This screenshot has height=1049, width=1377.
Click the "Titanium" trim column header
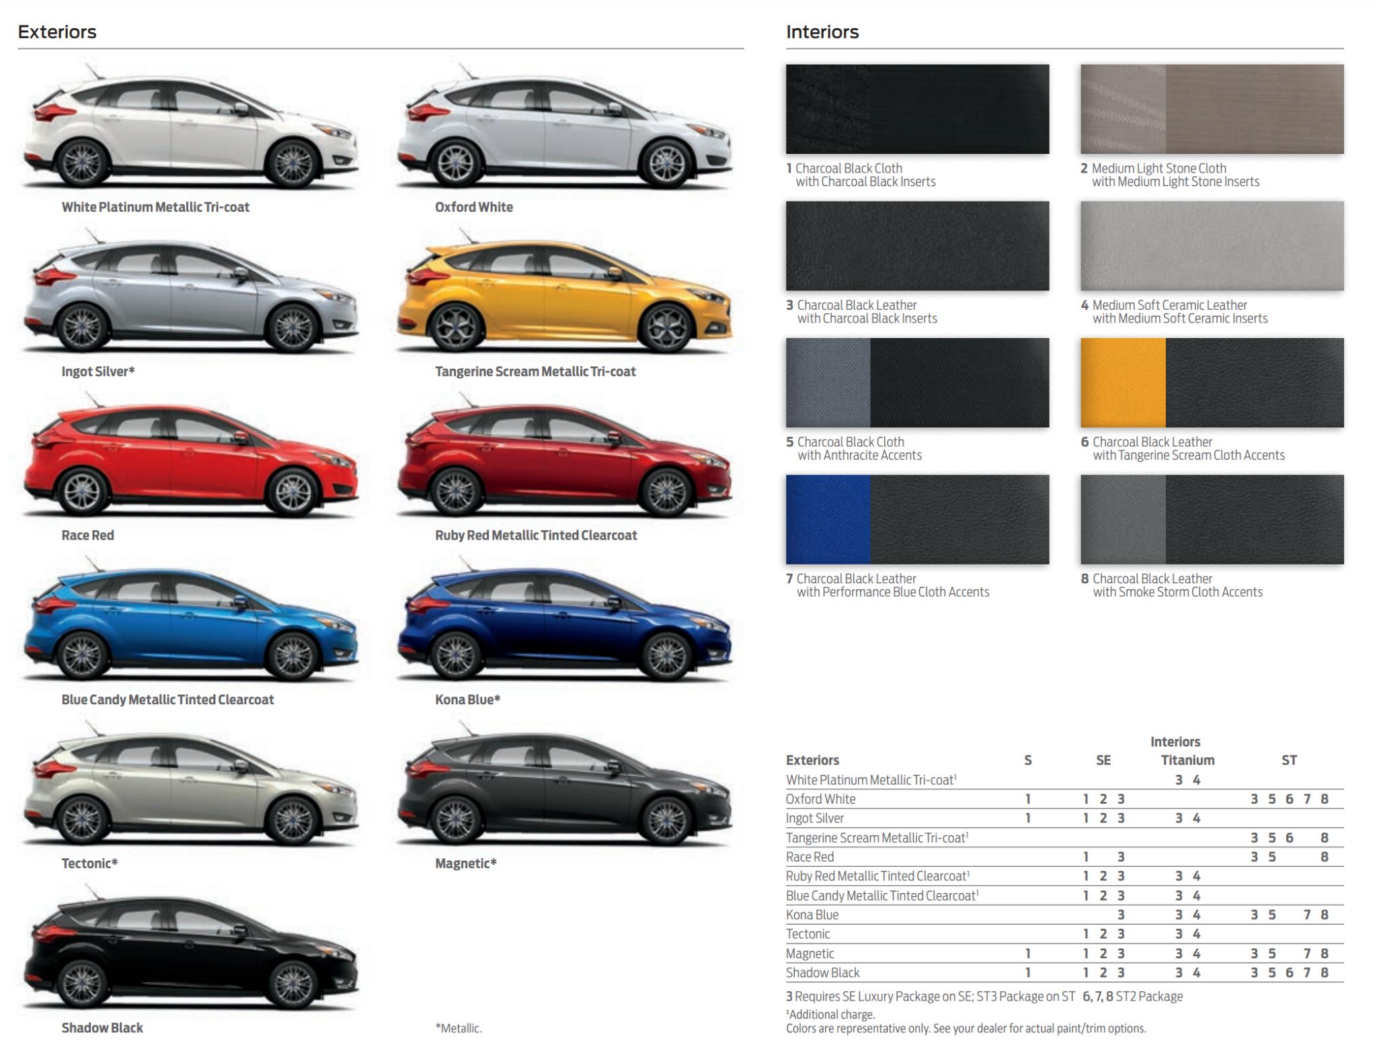click(1187, 760)
